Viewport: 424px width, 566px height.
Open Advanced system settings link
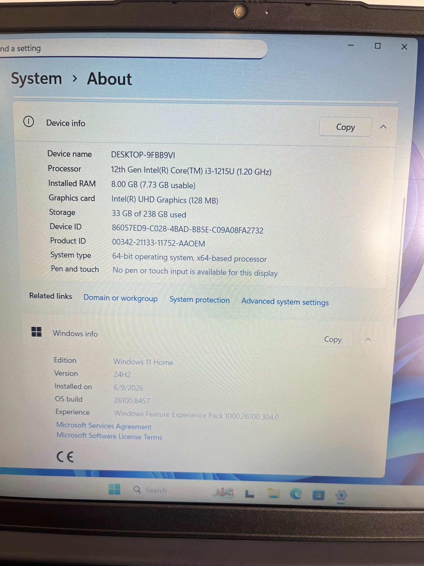(x=285, y=302)
